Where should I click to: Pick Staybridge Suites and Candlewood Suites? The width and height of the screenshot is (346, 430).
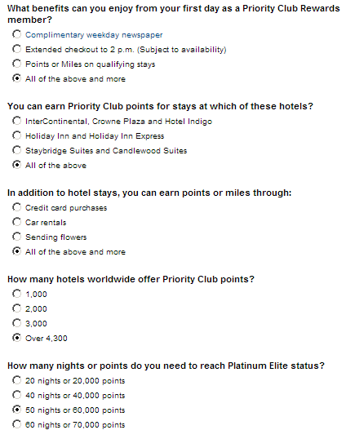[x=16, y=150]
